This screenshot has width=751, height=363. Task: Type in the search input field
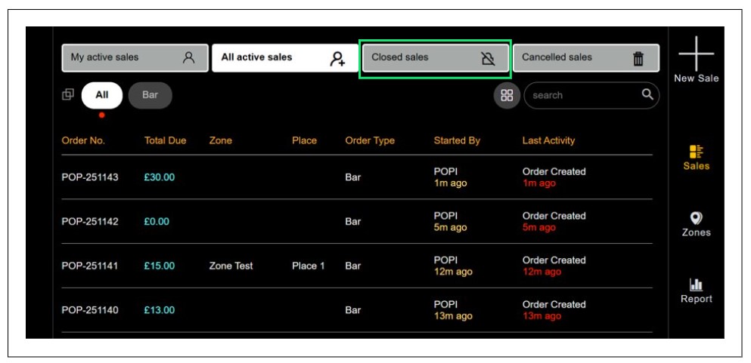[x=582, y=96]
